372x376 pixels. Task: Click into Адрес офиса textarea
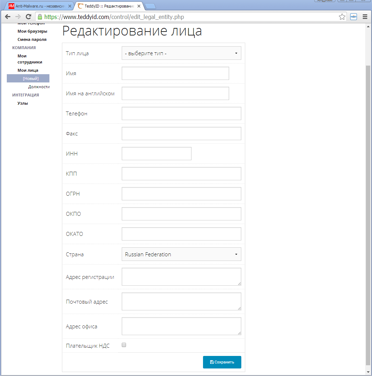(181, 327)
